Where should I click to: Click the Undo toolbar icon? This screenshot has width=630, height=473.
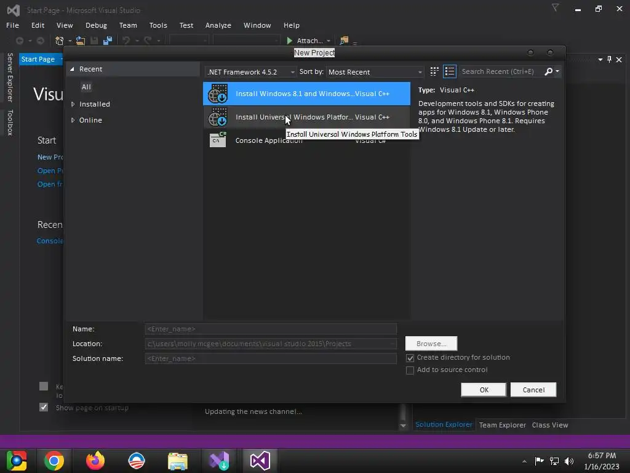tap(126, 41)
